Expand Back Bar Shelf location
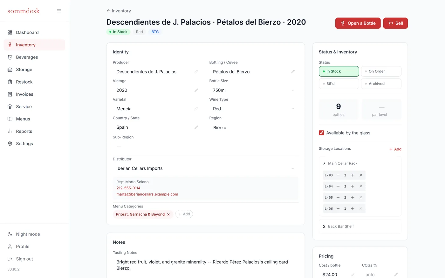This screenshot has width=445, height=278. click(360, 227)
